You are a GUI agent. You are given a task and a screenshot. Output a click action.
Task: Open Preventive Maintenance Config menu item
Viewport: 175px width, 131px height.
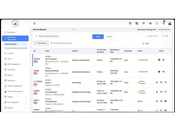point(16,48)
